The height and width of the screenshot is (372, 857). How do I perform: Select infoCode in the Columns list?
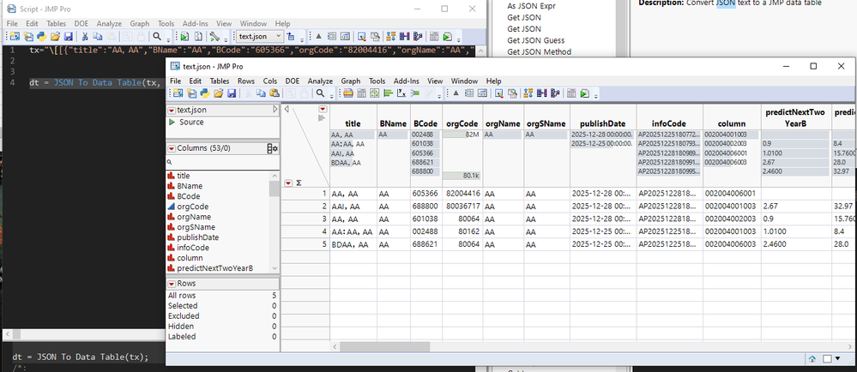(193, 248)
